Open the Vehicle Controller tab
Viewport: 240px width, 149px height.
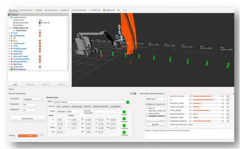(101, 107)
